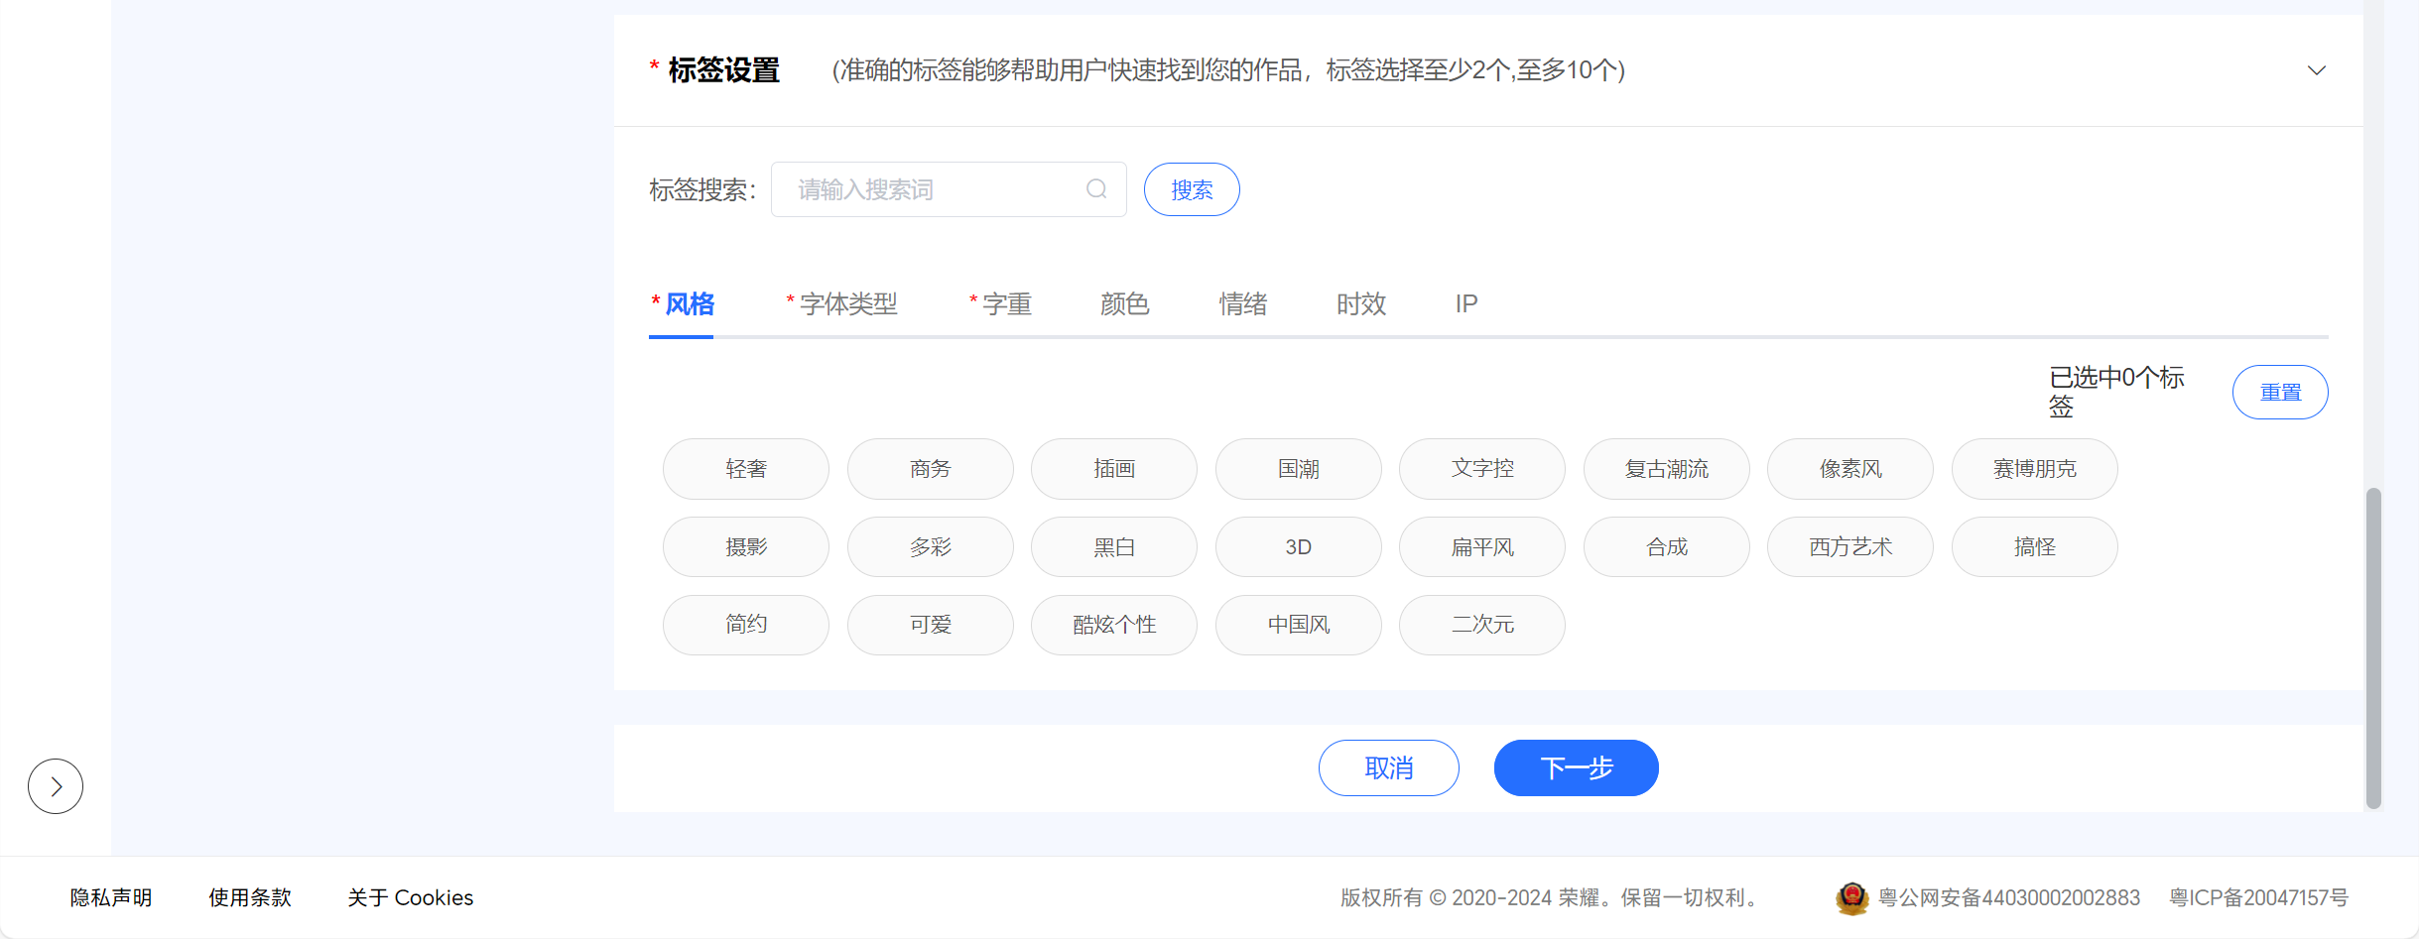This screenshot has width=2419, height=939.
Task: Select the 情绪 tab
Action: pyautogui.click(x=1242, y=304)
